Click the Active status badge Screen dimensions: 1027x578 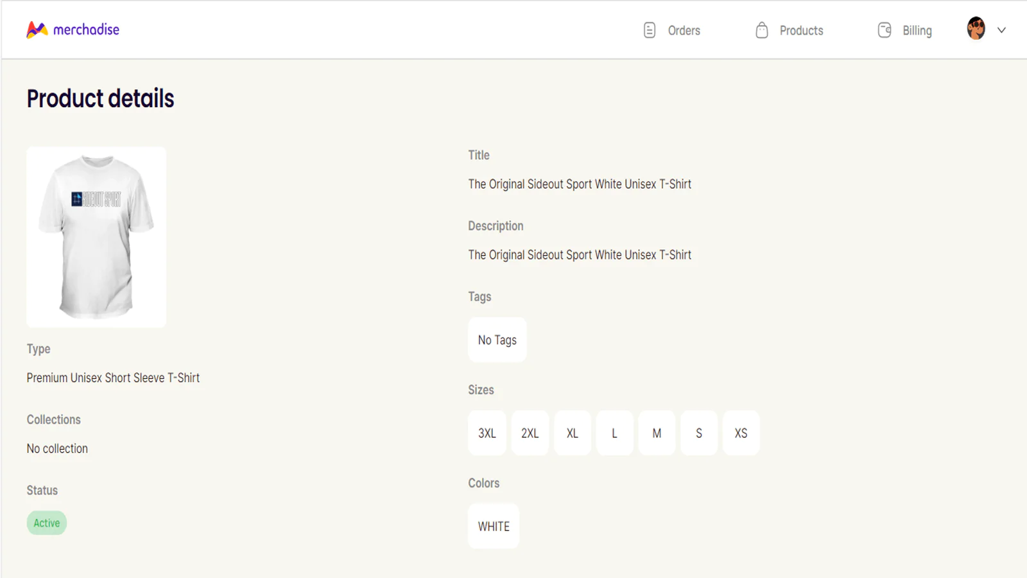point(47,523)
